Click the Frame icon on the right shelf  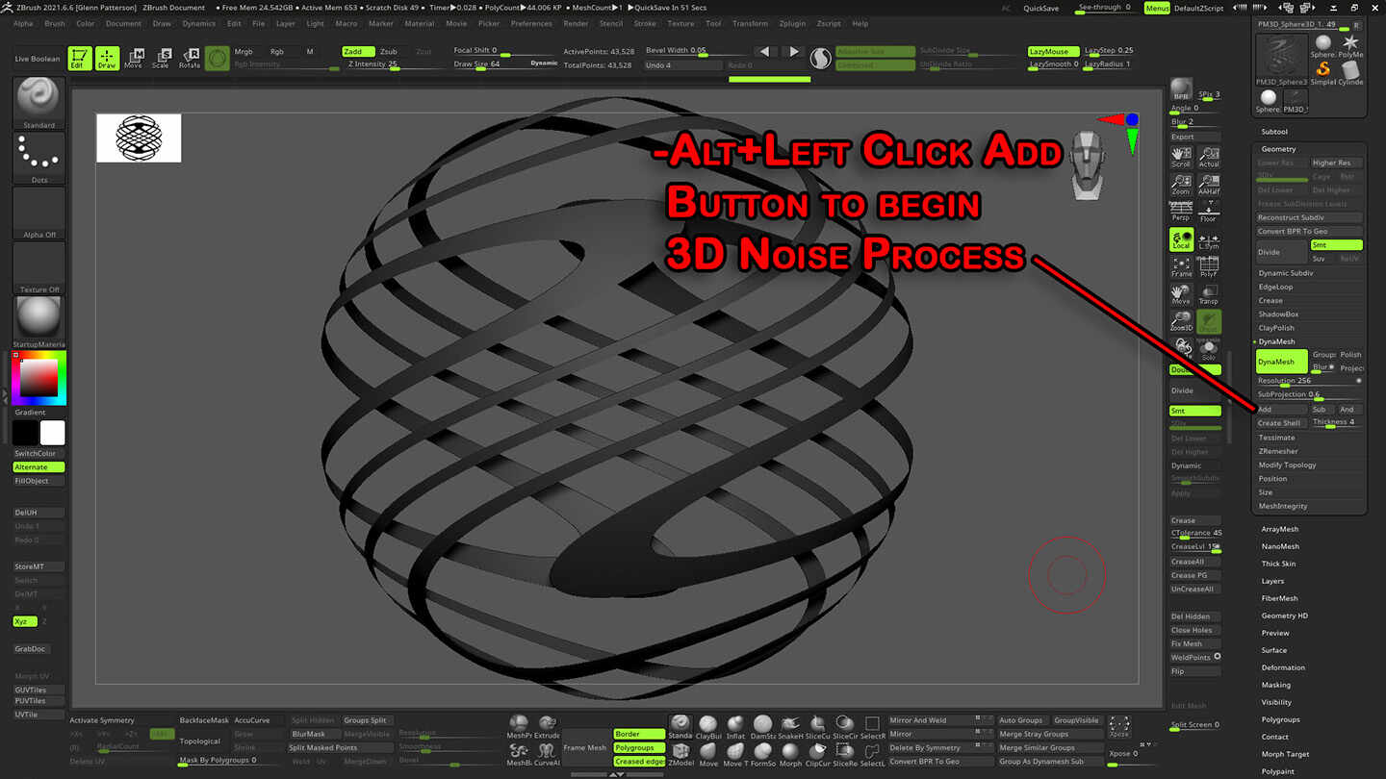[1182, 264]
